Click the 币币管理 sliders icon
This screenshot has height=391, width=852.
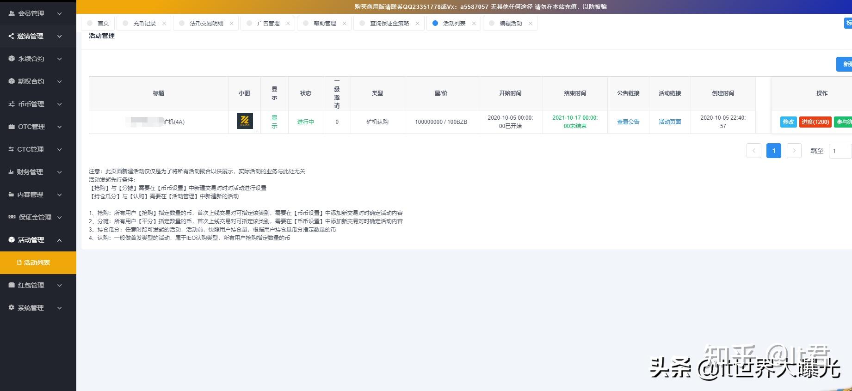(x=12, y=104)
